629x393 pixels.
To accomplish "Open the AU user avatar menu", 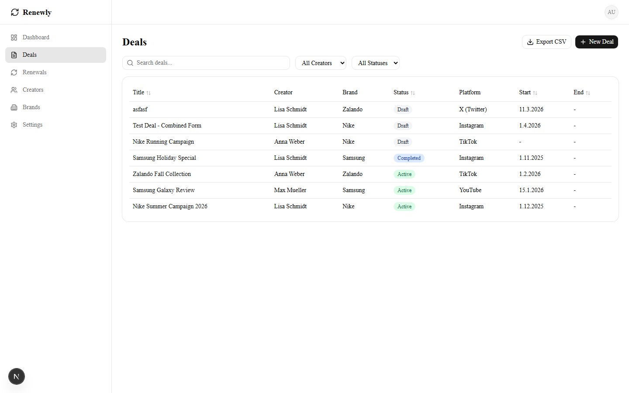I will pos(611,12).
